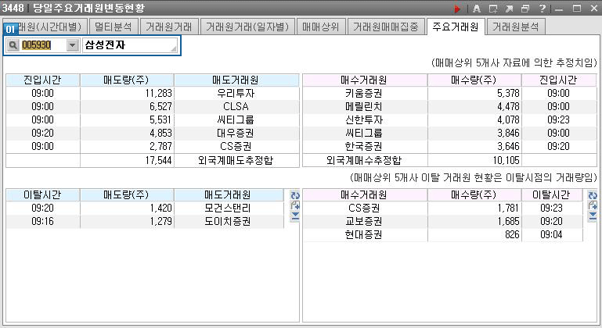Screen dimensions: 602x328
Task: Click 이탈시간 header in left bottom table
Action: (42, 195)
